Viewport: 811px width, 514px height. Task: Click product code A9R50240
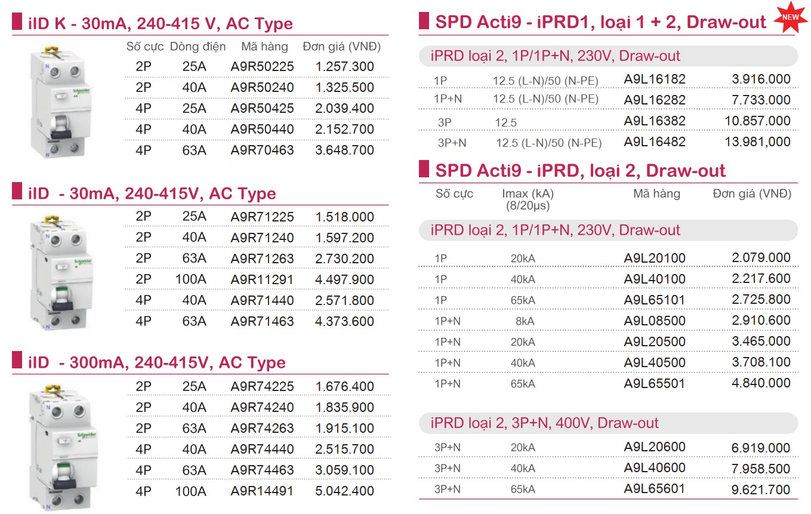tap(263, 88)
